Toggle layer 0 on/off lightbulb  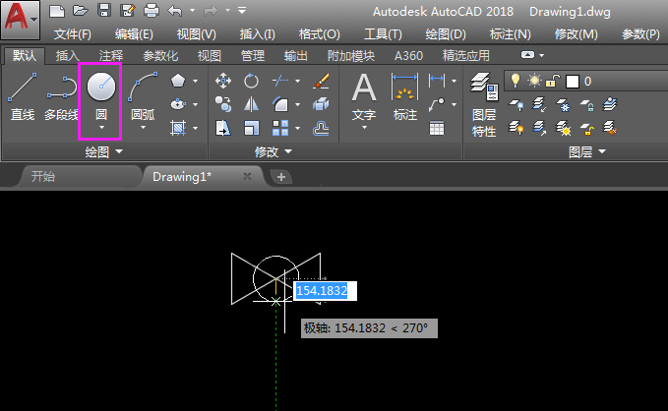coord(516,81)
